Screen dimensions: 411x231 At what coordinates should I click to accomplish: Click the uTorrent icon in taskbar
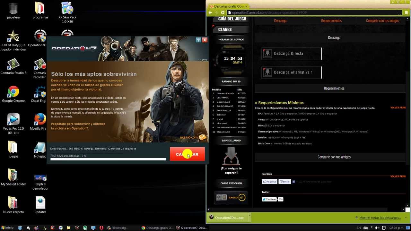tap(85, 228)
